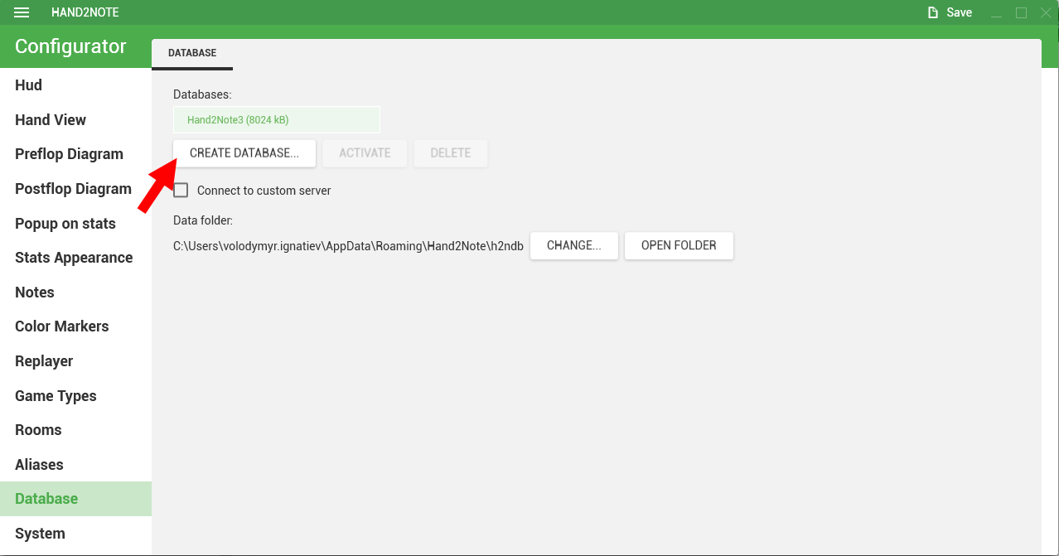Click the Configurator header title
Screen dimensions: 1059x556
[70, 46]
